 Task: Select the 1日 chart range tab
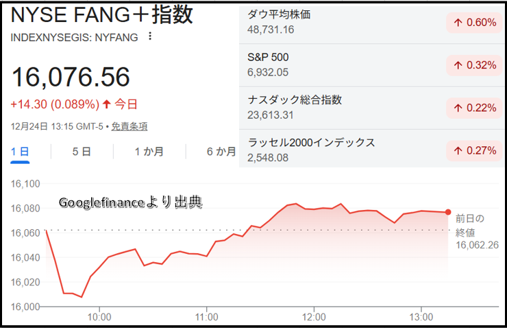click(21, 152)
